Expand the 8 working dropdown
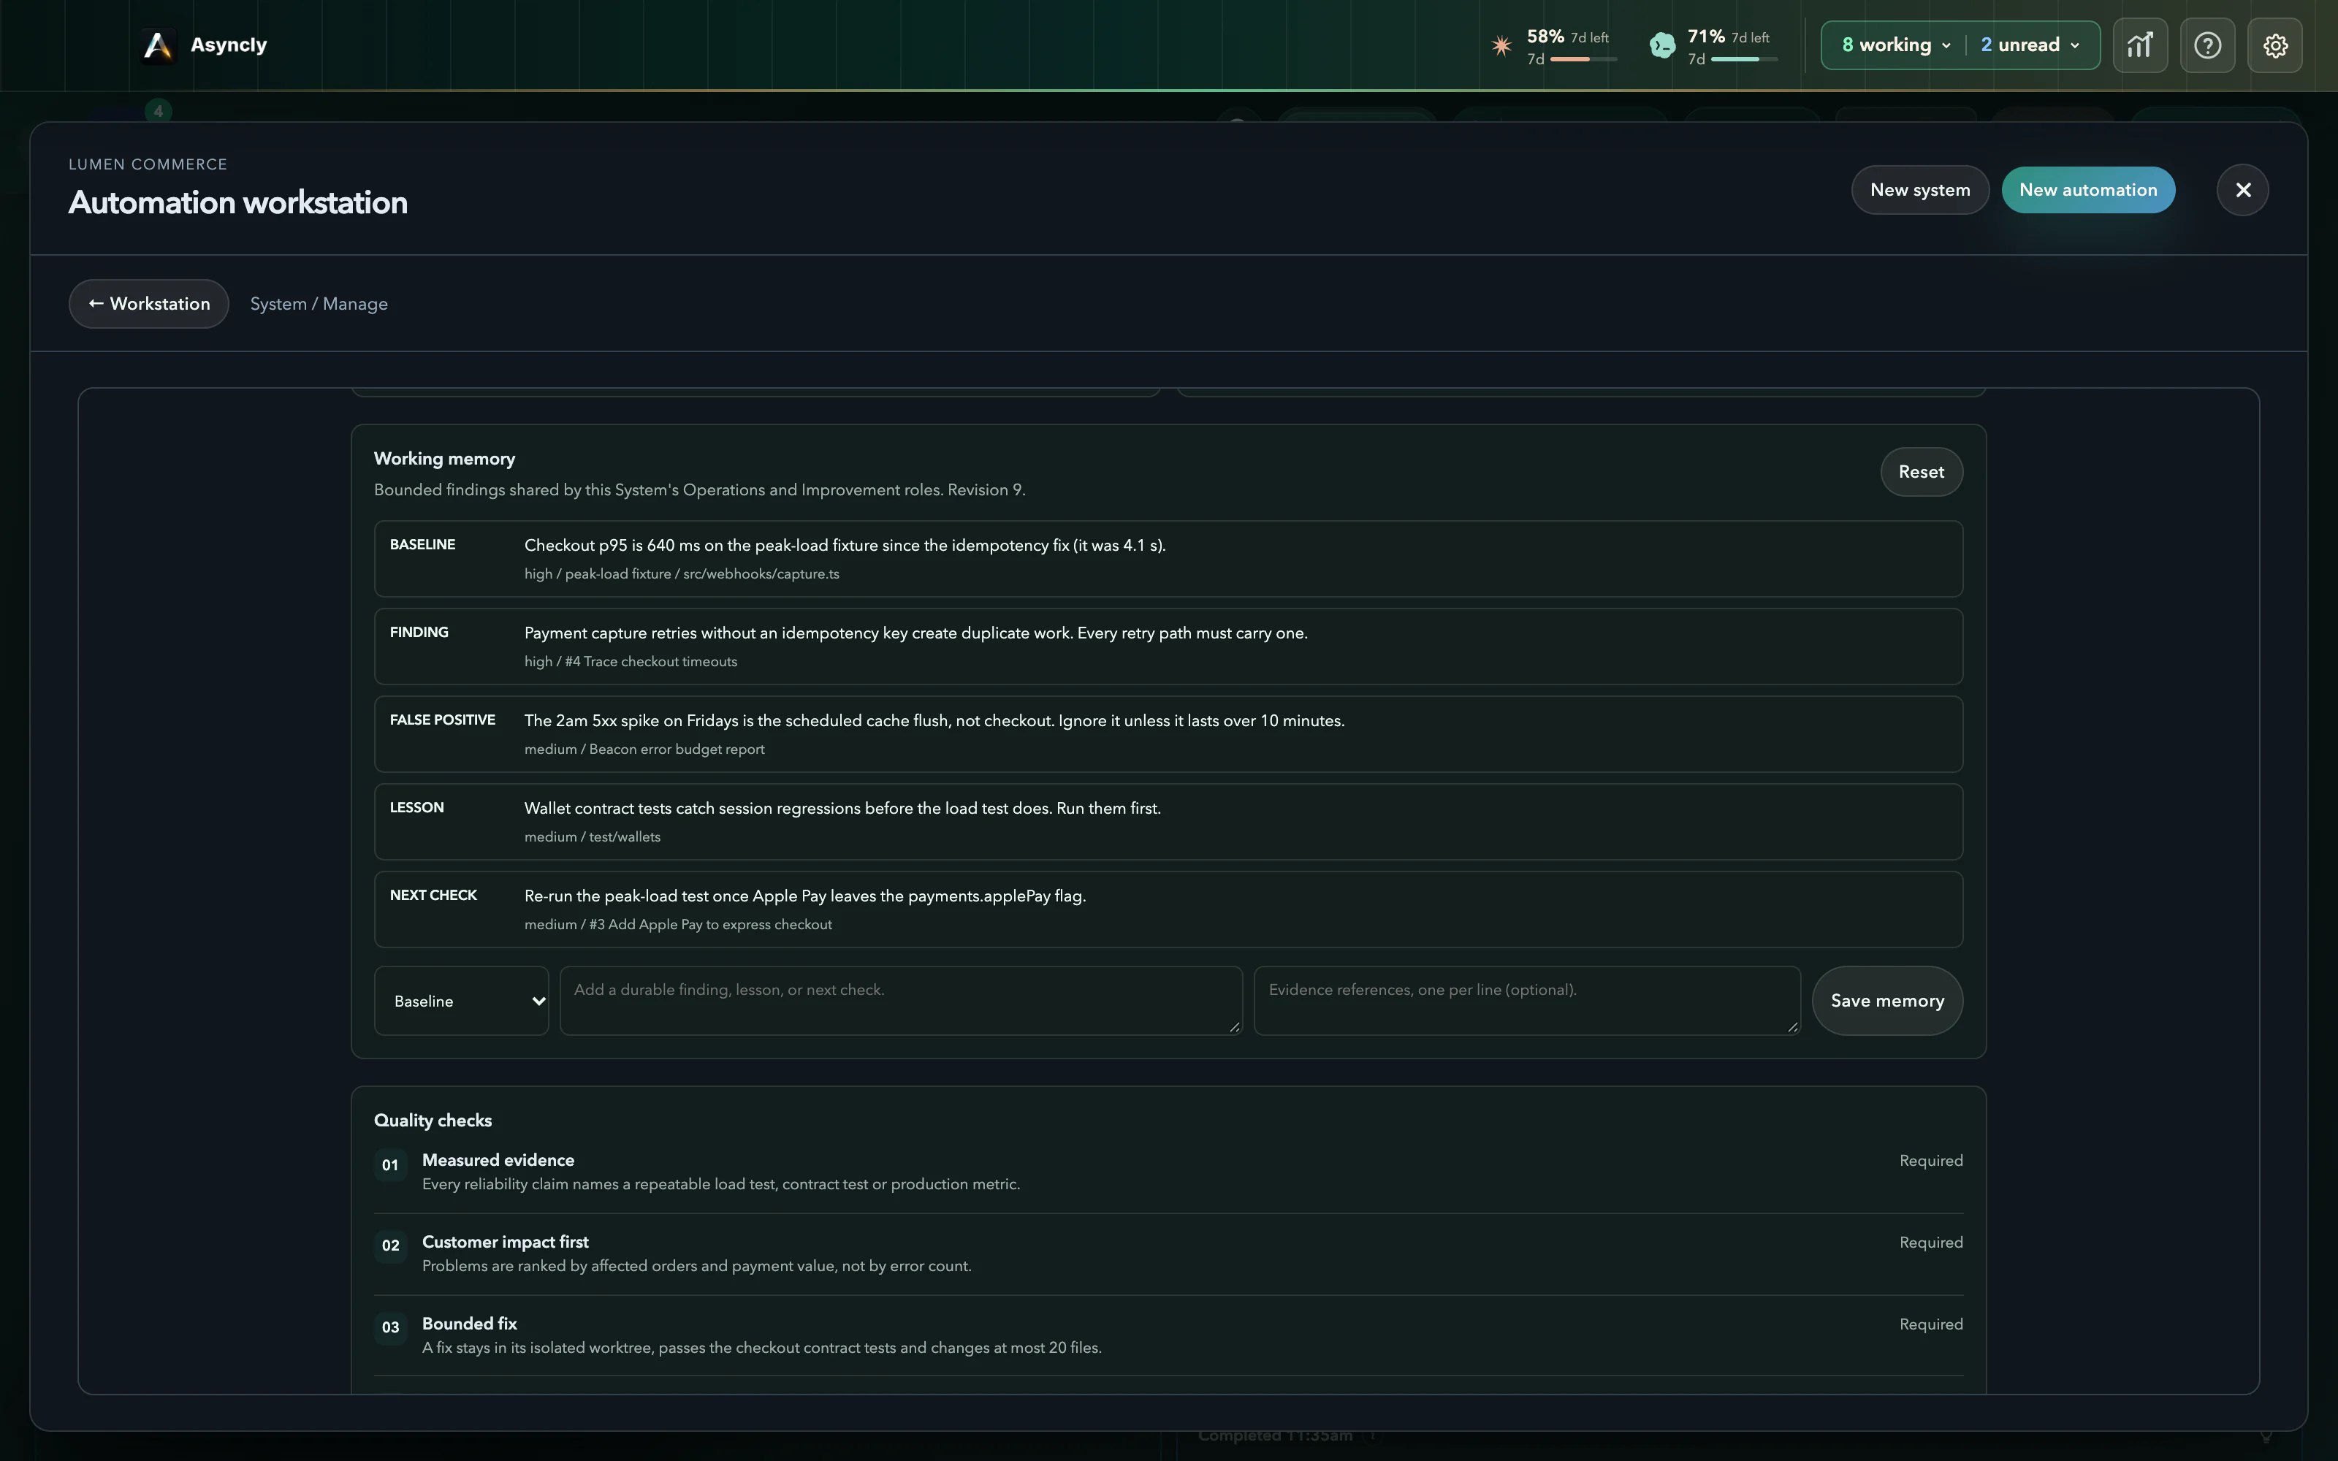The image size is (2338, 1461). [x=1897, y=45]
